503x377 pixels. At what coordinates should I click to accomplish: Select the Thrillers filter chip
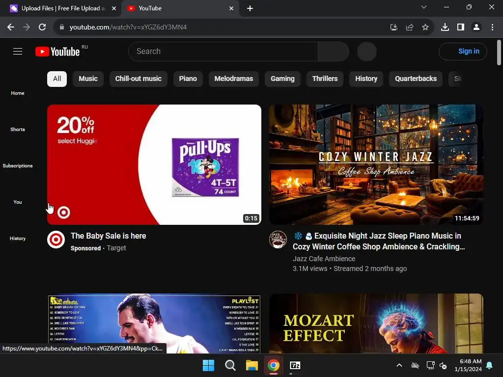[325, 79]
